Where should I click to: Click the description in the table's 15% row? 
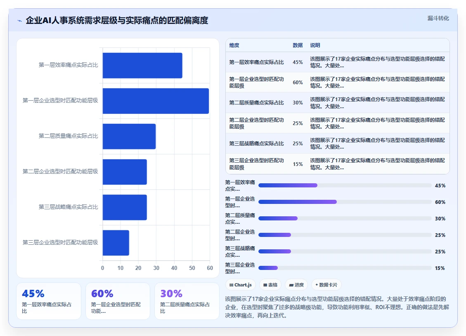tap(377, 164)
